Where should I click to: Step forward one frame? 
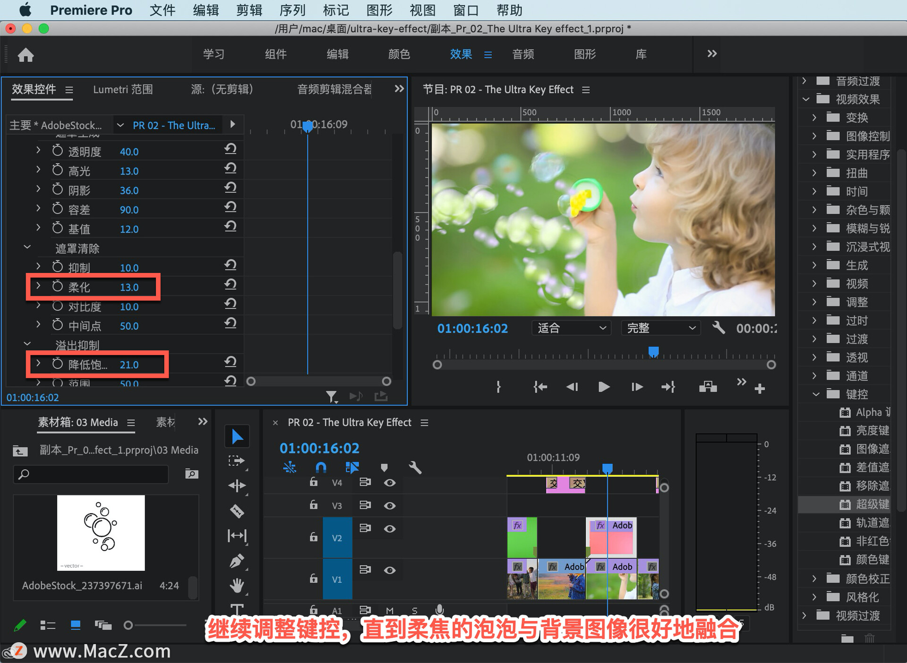coord(637,387)
